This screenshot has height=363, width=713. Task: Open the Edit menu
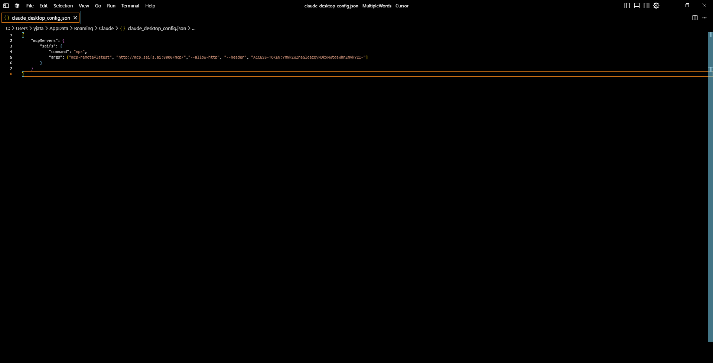pos(43,6)
